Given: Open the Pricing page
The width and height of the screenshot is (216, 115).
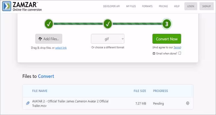Looking at the screenshot, I should point(163,6).
